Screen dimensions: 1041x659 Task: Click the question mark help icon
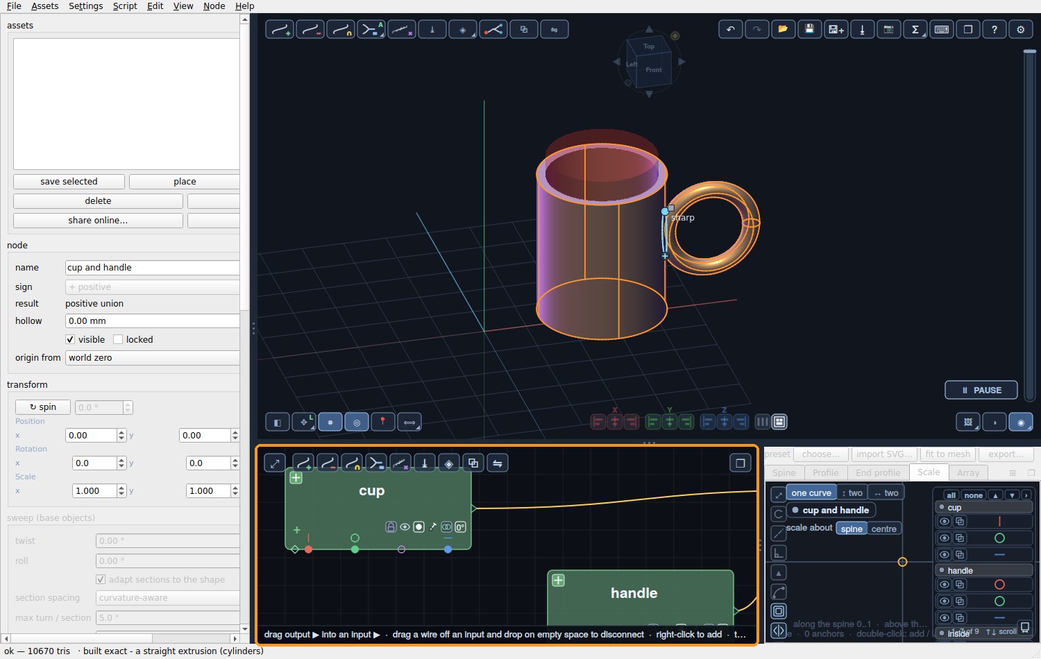[x=994, y=29]
